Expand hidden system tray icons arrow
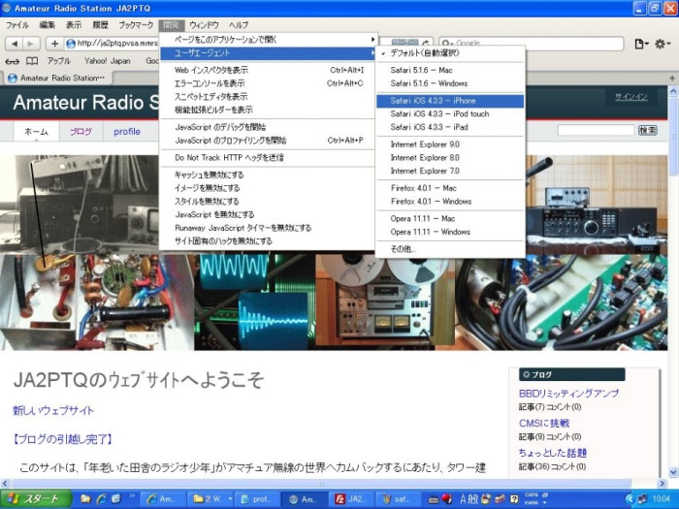Image resolution: width=679 pixels, height=509 pixels. (630, 499)
